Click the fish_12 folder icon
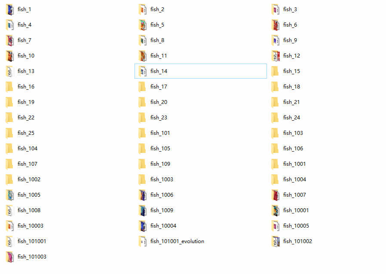 click(276, 56)
